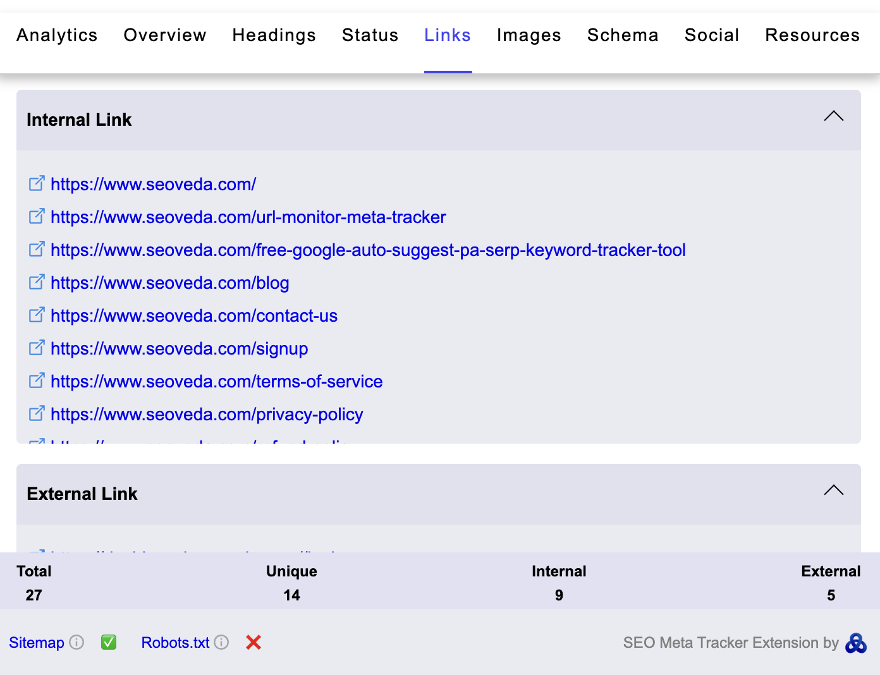Click the External count 5
This screenshot has width=880, height=675.
pos(831,595)
